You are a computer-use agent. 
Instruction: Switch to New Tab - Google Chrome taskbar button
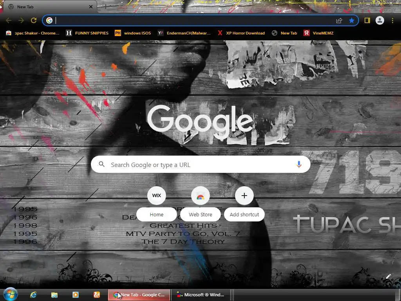click(139, 295)
